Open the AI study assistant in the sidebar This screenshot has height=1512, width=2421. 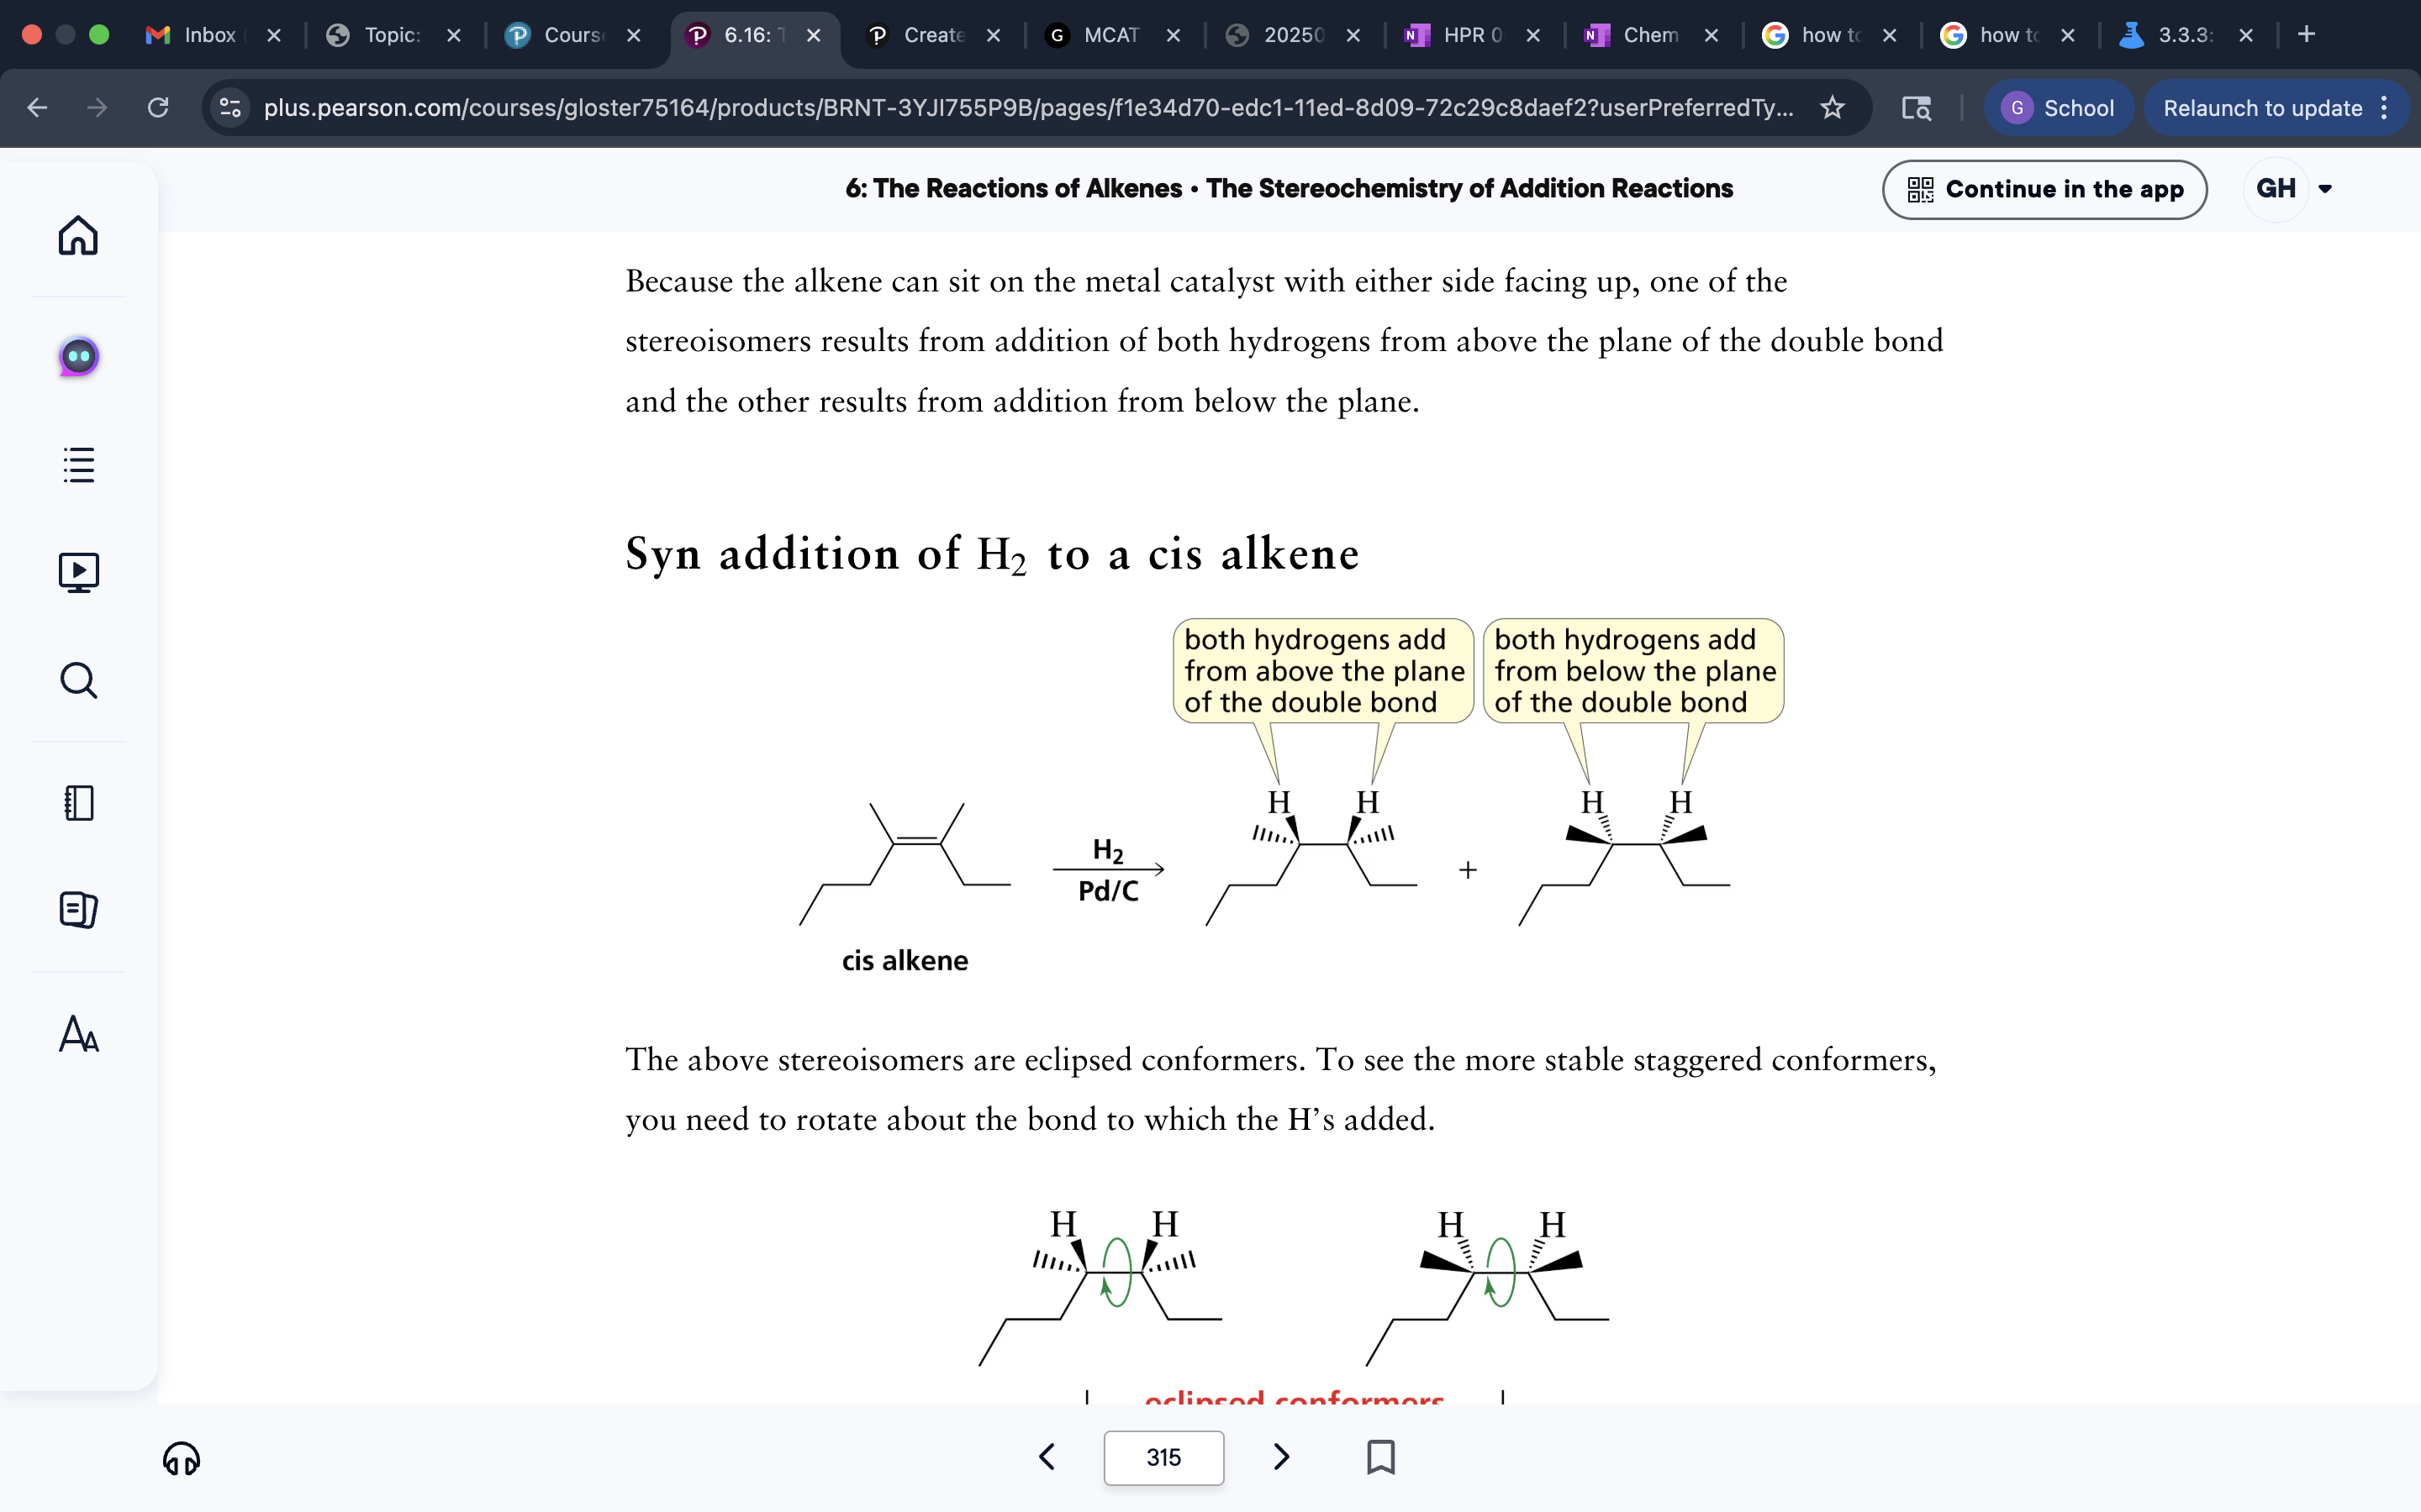click(x=77, y=355)
